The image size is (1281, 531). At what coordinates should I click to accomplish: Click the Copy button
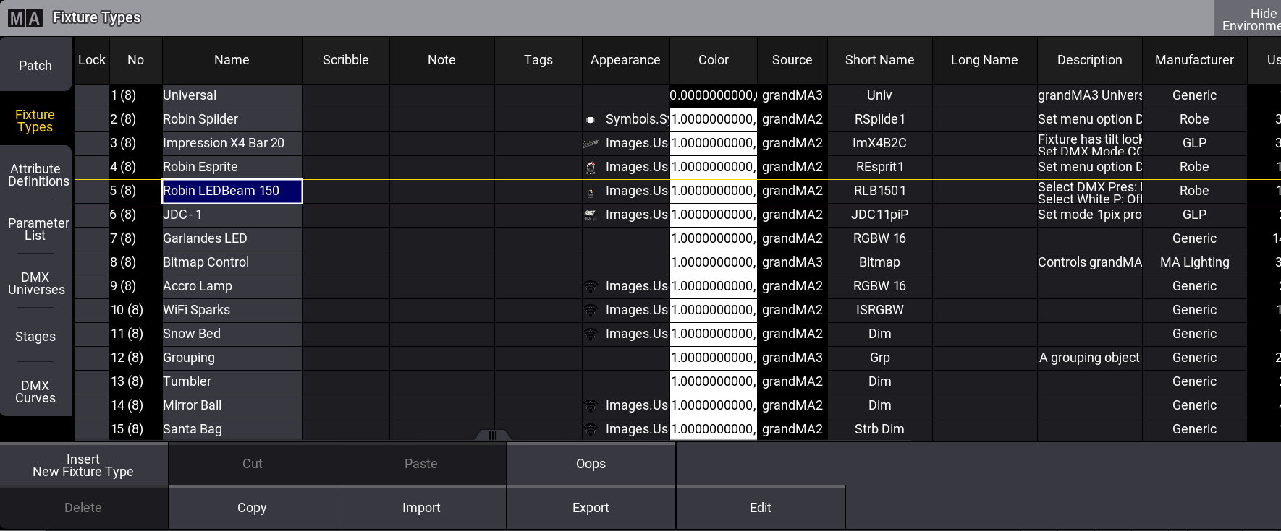(253, 508)
